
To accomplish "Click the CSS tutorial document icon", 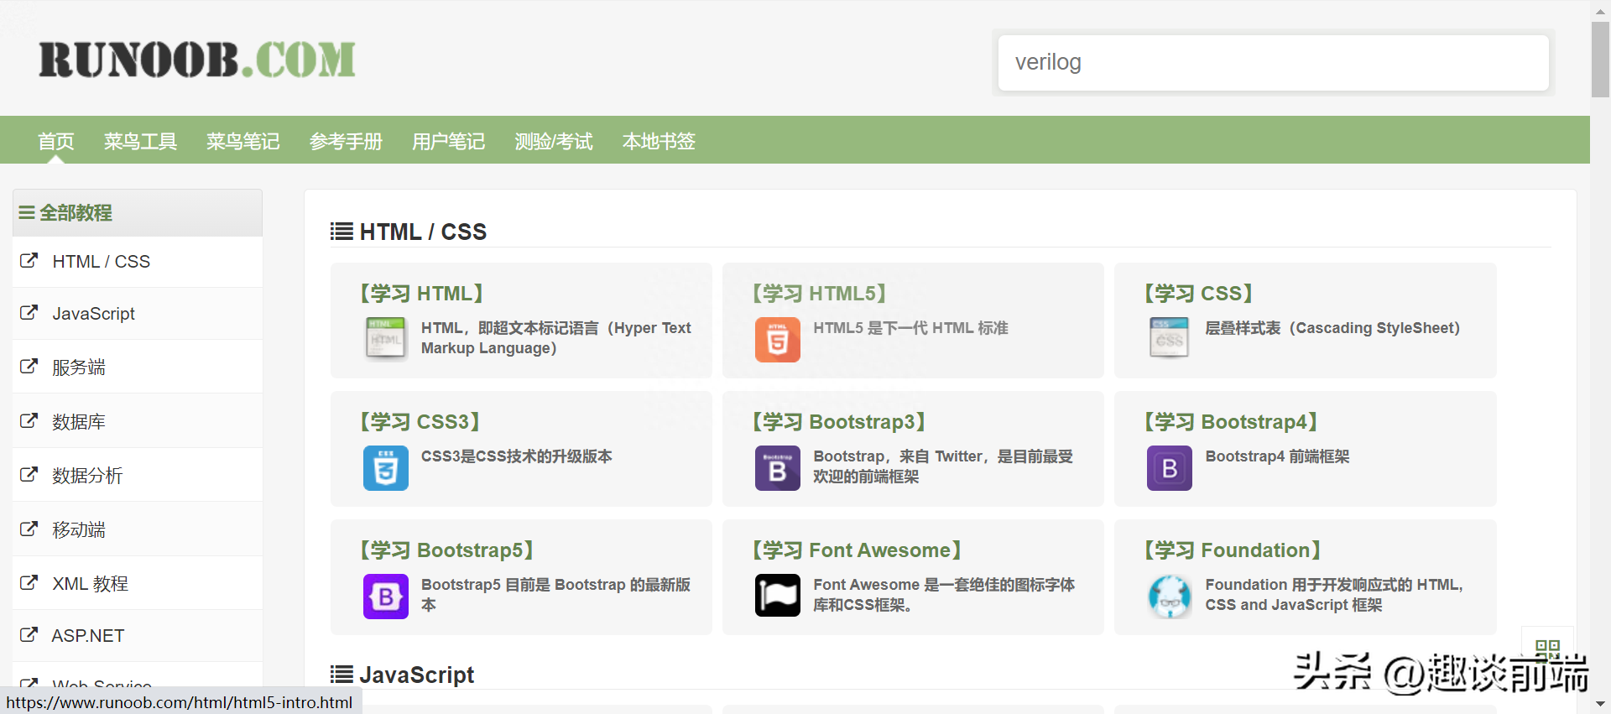I will pyautogui.click(x=1169, y=339).
